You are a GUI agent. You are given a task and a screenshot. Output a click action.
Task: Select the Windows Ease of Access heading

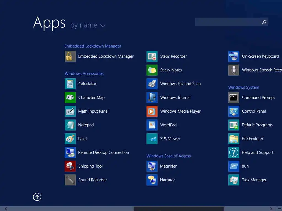(x=169, y=156)
